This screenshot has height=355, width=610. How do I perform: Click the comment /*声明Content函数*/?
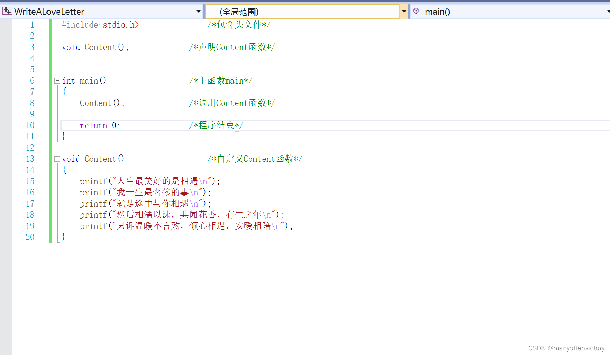(x=232, y=47)
